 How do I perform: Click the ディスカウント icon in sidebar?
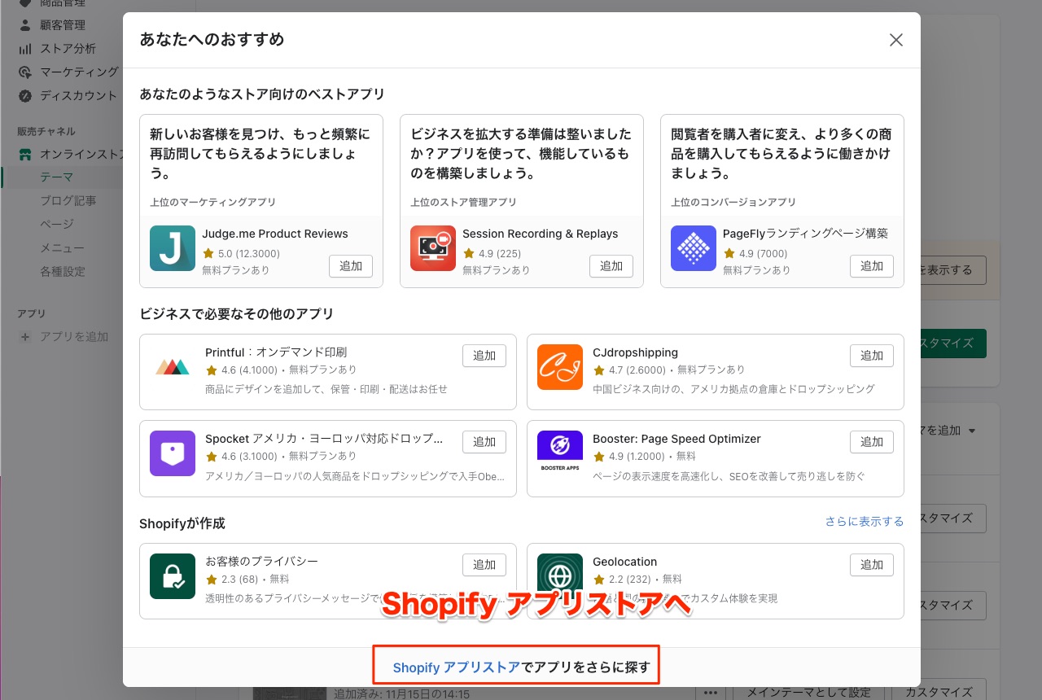tap(25, 95)
